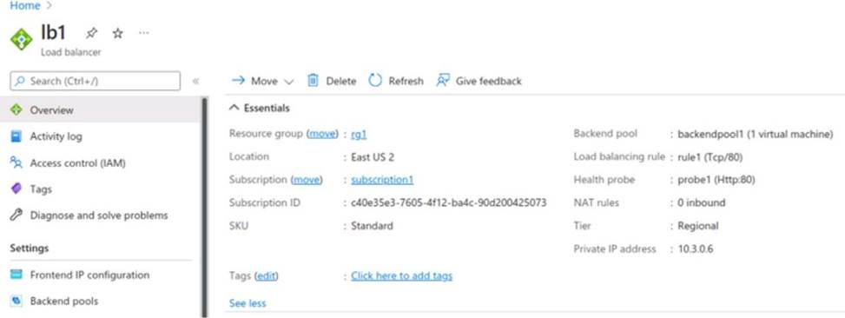Select the 0 inbound NAT rules value
This screenshot has width=845, height=318.
pyautogui.click(x=701, y=202)
